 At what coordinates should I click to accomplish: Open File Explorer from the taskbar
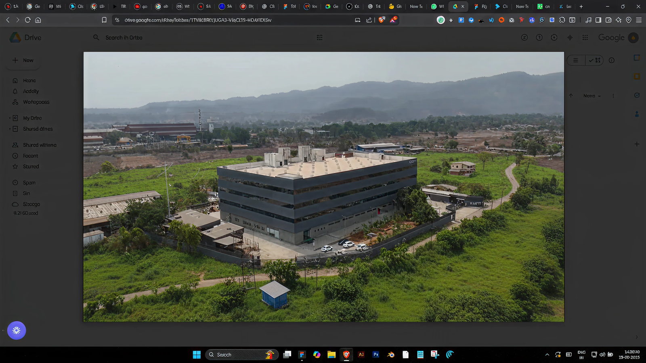(331, 355)
